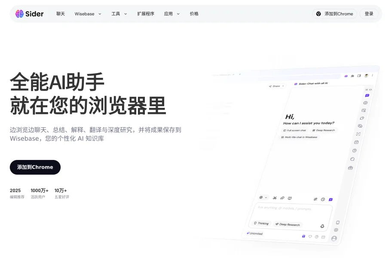
Task: Click the heart icon below chat input
Action: pyautogui.click(x=310, y=236)
